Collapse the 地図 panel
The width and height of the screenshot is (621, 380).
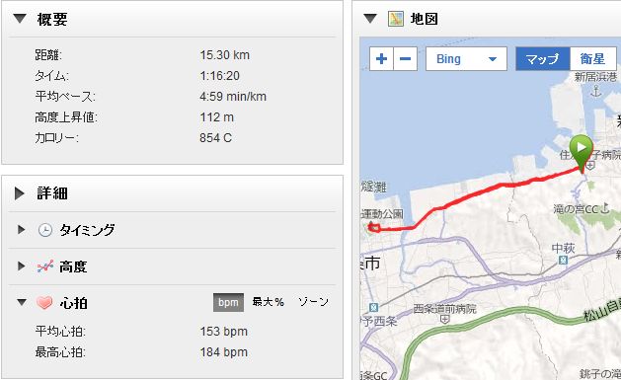(x=370, y=18)
